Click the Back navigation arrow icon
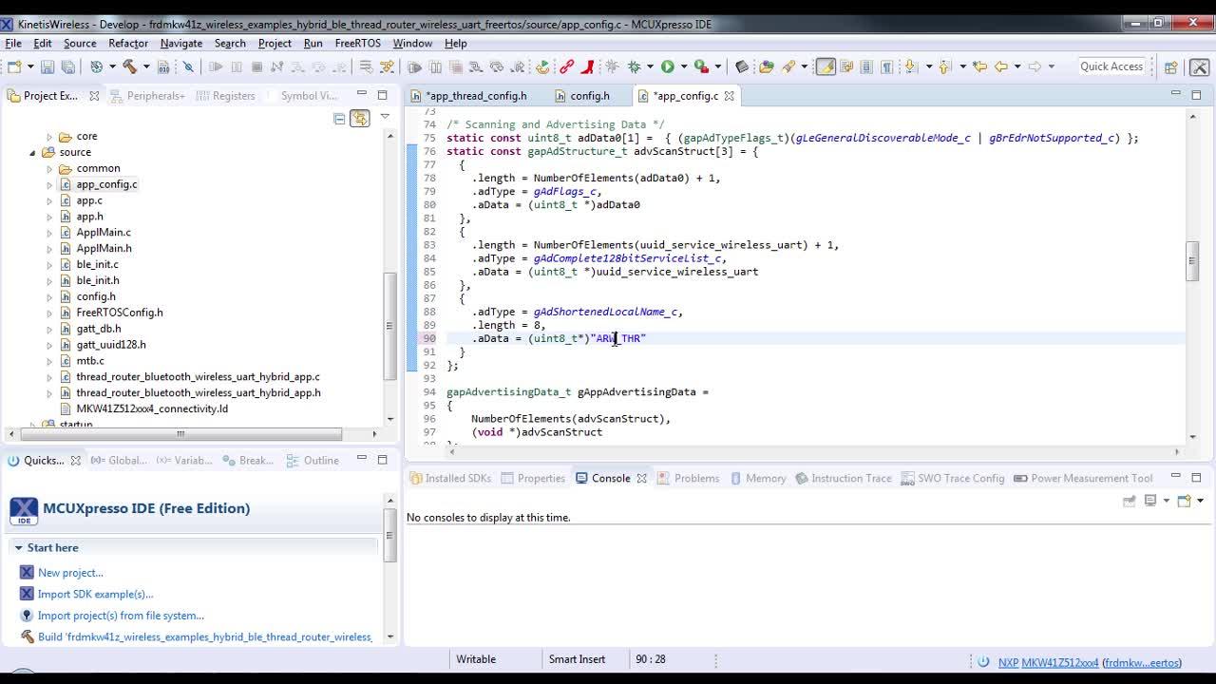The image size is (1216, 684). point(1001,66)
